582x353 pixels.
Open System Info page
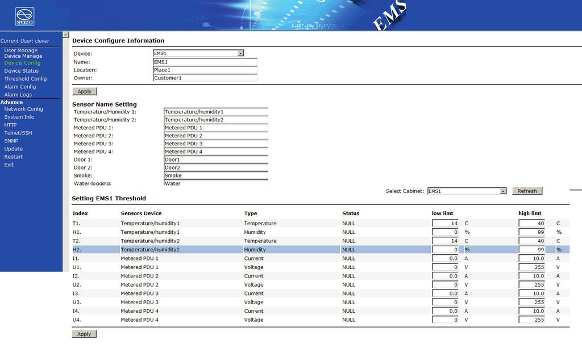(x=19, y=117)
